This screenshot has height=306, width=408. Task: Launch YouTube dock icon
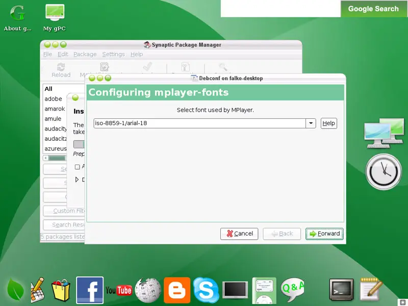coord(118,290)
